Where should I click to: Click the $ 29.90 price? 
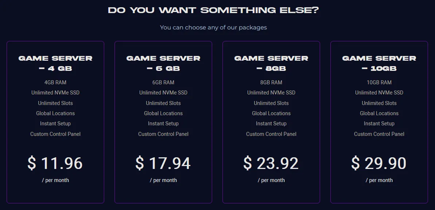tap(379, 163)
